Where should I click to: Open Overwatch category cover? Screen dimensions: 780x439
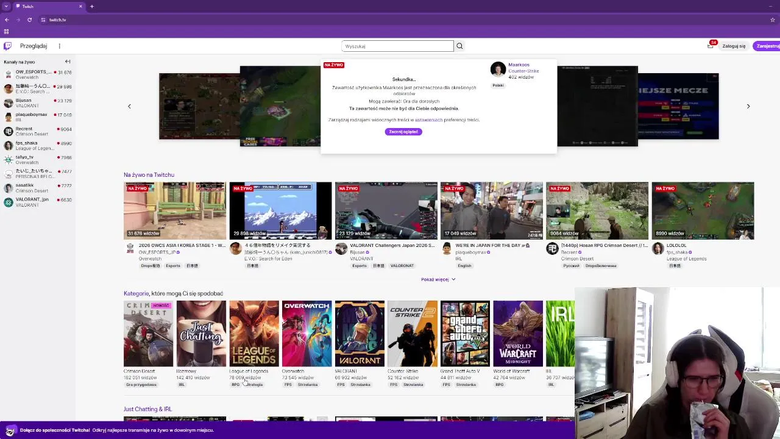tap(307, 334)
